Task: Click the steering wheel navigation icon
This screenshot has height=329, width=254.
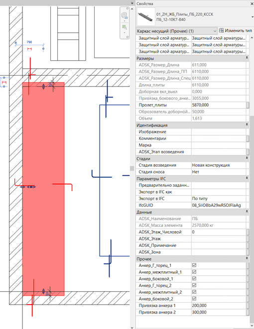Action: 124,15
